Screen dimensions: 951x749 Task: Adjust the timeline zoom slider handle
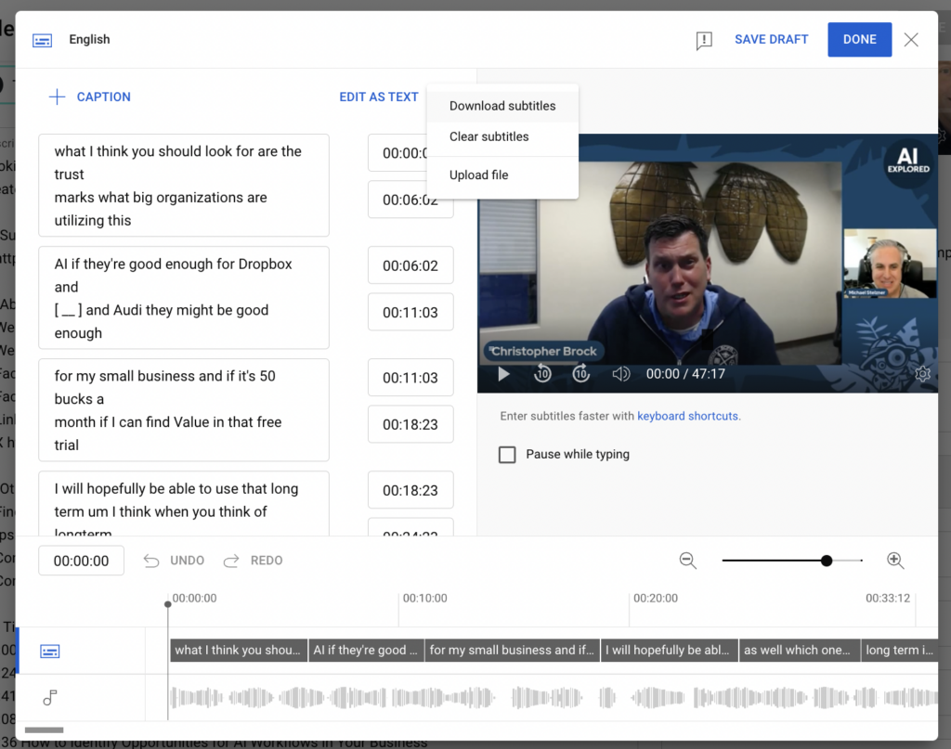point(826,561)
